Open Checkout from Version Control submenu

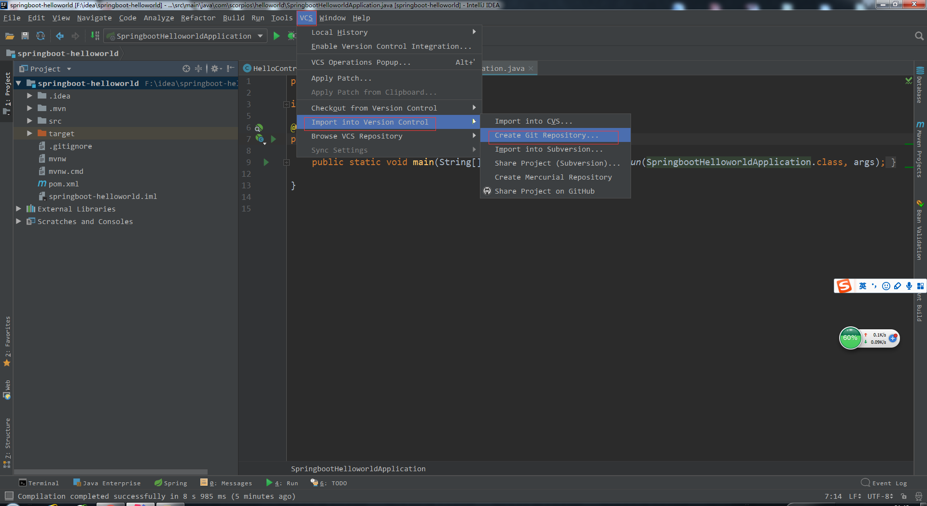389,108
